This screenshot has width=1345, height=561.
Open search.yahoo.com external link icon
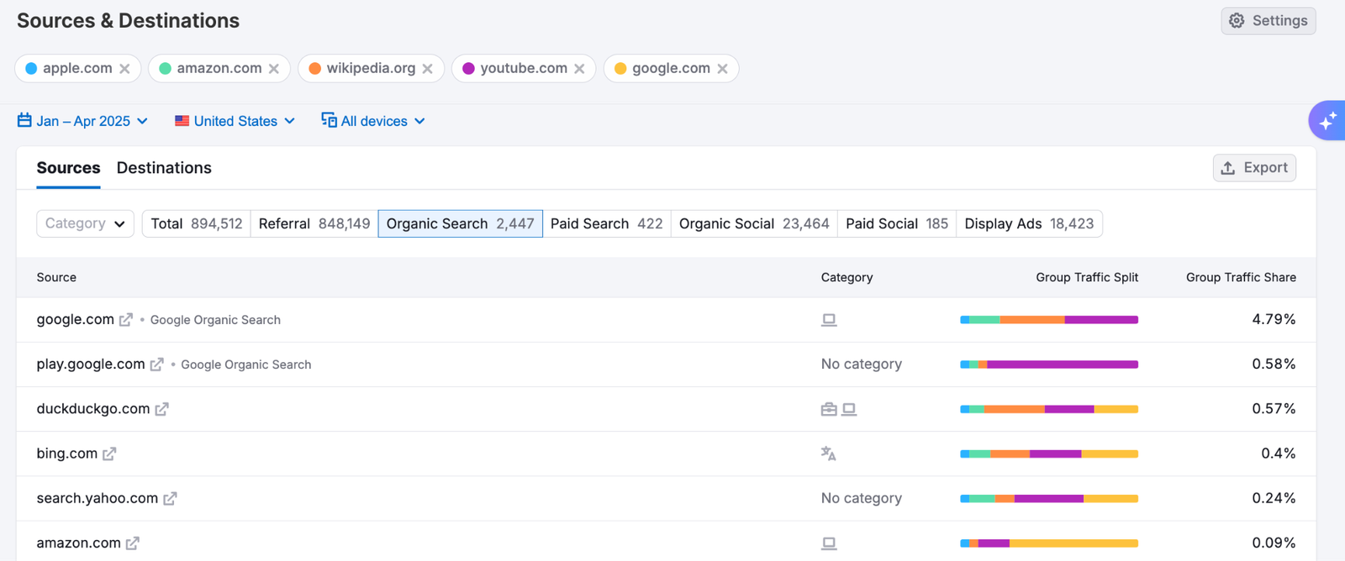(x=170, y=499)
